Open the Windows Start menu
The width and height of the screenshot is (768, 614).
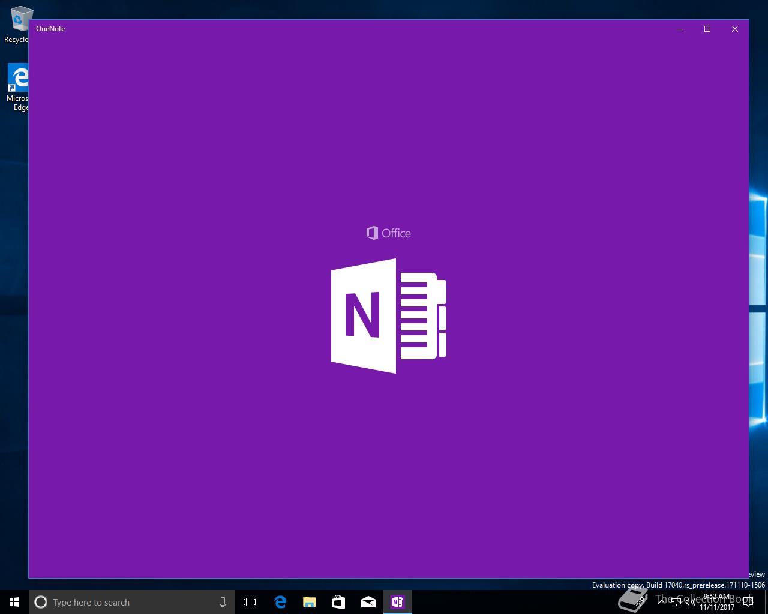(14, 602)
